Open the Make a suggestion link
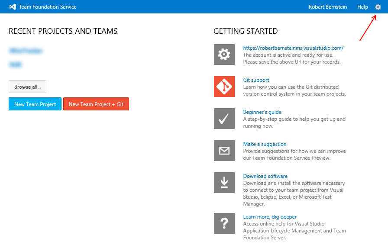Screen dimensions: 388x245 265,144
